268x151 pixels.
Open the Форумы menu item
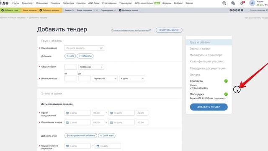click(x=167, y=3)
